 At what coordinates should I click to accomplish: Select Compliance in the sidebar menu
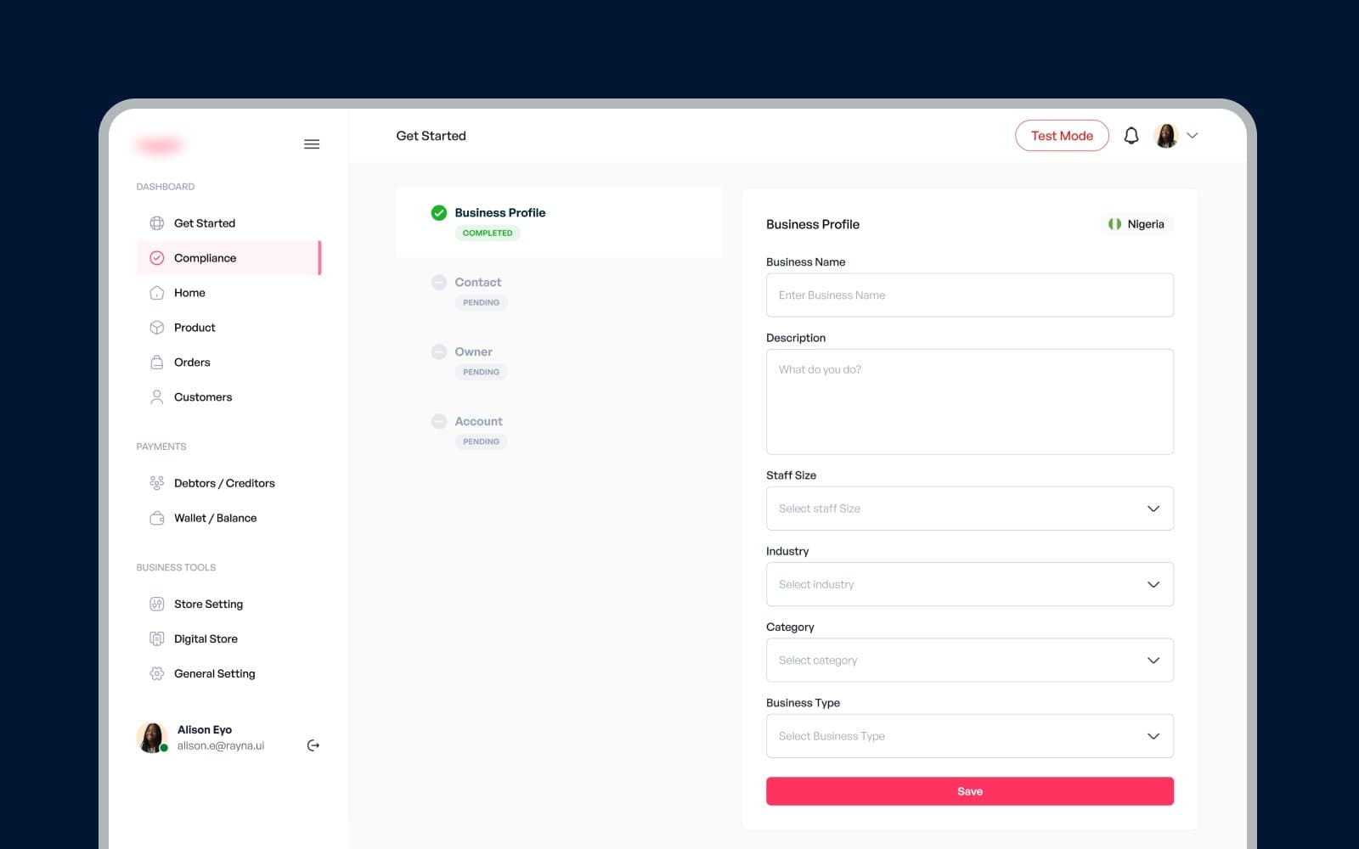click(x=205, y=258)
